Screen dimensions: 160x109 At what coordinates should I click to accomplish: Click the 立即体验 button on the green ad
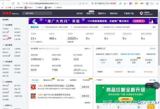click(x=126, y=99)
